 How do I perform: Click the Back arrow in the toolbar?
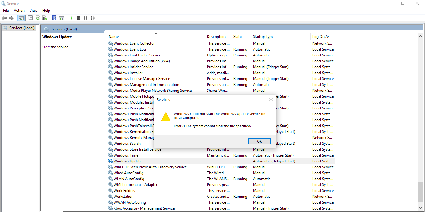(4, 18)
